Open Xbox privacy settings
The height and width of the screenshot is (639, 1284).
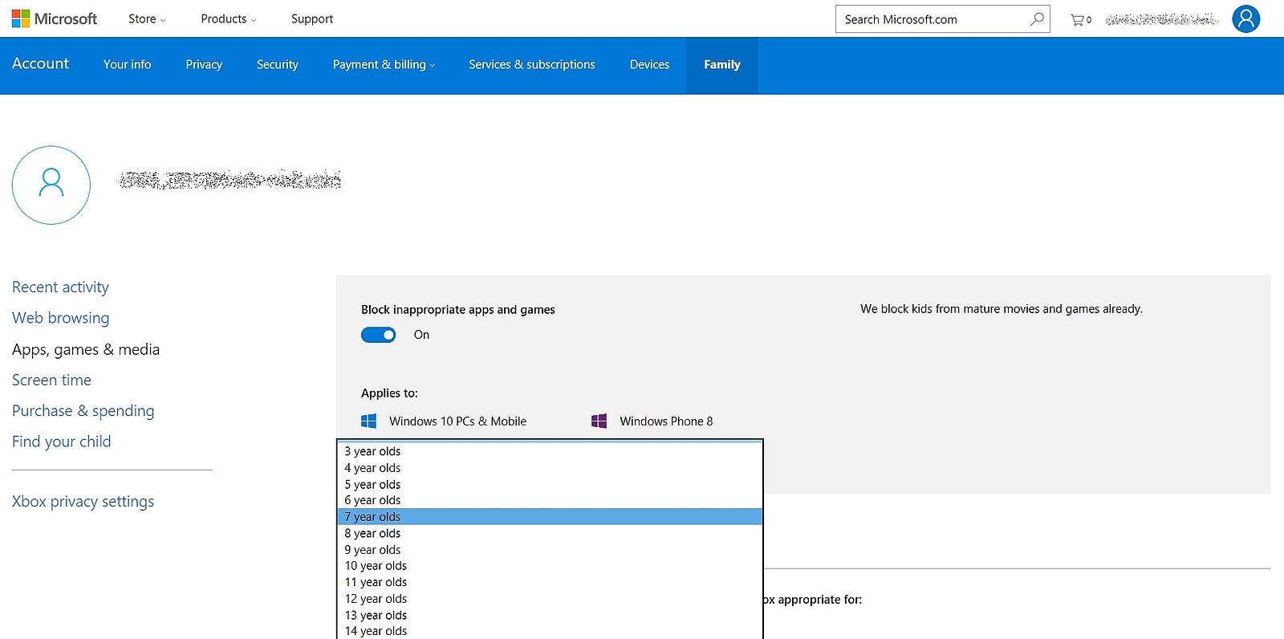pyautogui.click(x=83, y=501)
